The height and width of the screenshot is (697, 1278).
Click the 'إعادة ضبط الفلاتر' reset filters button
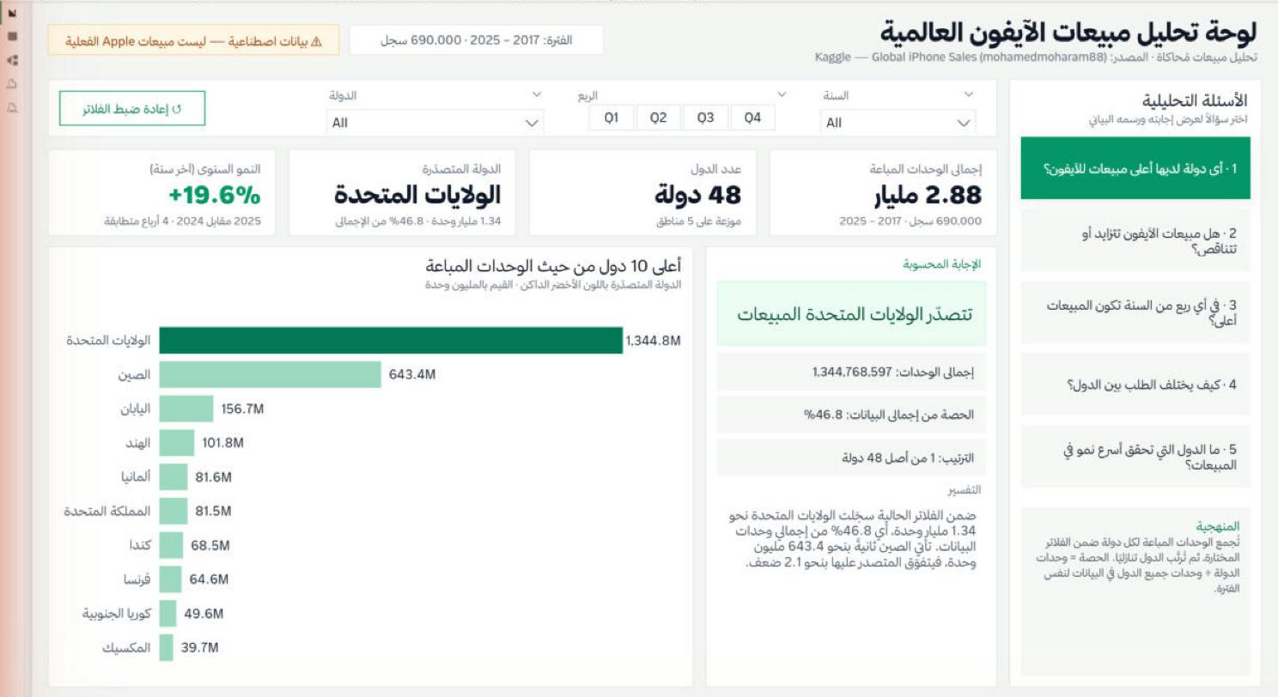click(x=132, y=108)
